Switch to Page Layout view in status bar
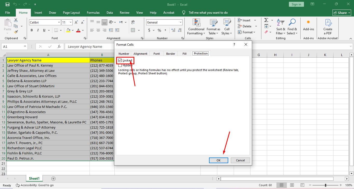Screen dimensions: 354x189 [292, 185]
